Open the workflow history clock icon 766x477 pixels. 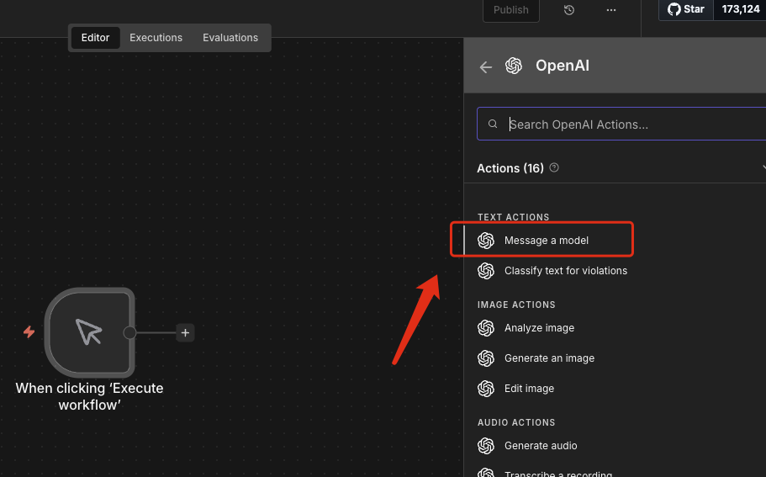(x=568, y=10)
